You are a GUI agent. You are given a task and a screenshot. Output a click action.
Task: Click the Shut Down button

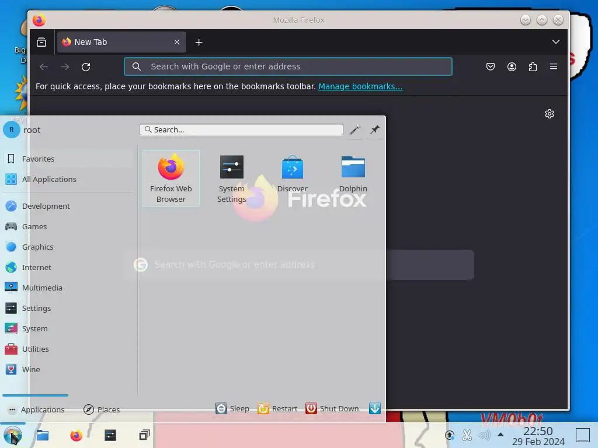[332, 408]
